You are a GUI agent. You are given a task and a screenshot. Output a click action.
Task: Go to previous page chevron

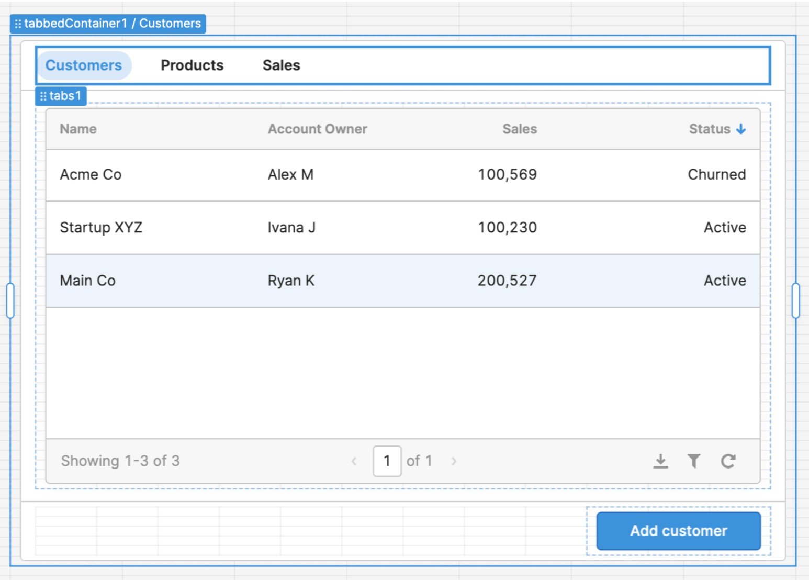pyautogui.click(x=354, y=461)
